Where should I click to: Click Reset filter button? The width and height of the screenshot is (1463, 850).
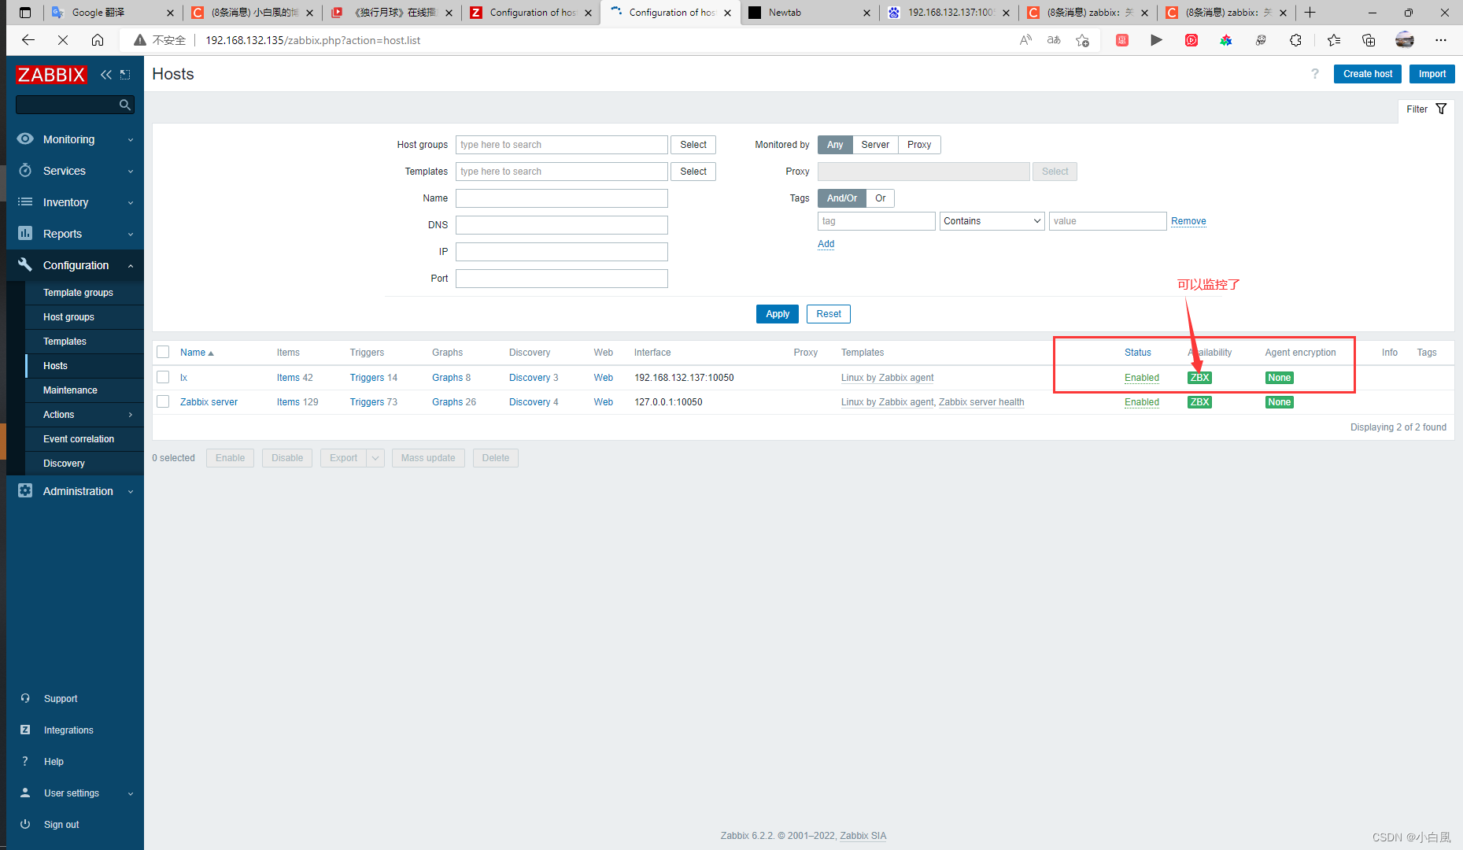tap(829, 314)
